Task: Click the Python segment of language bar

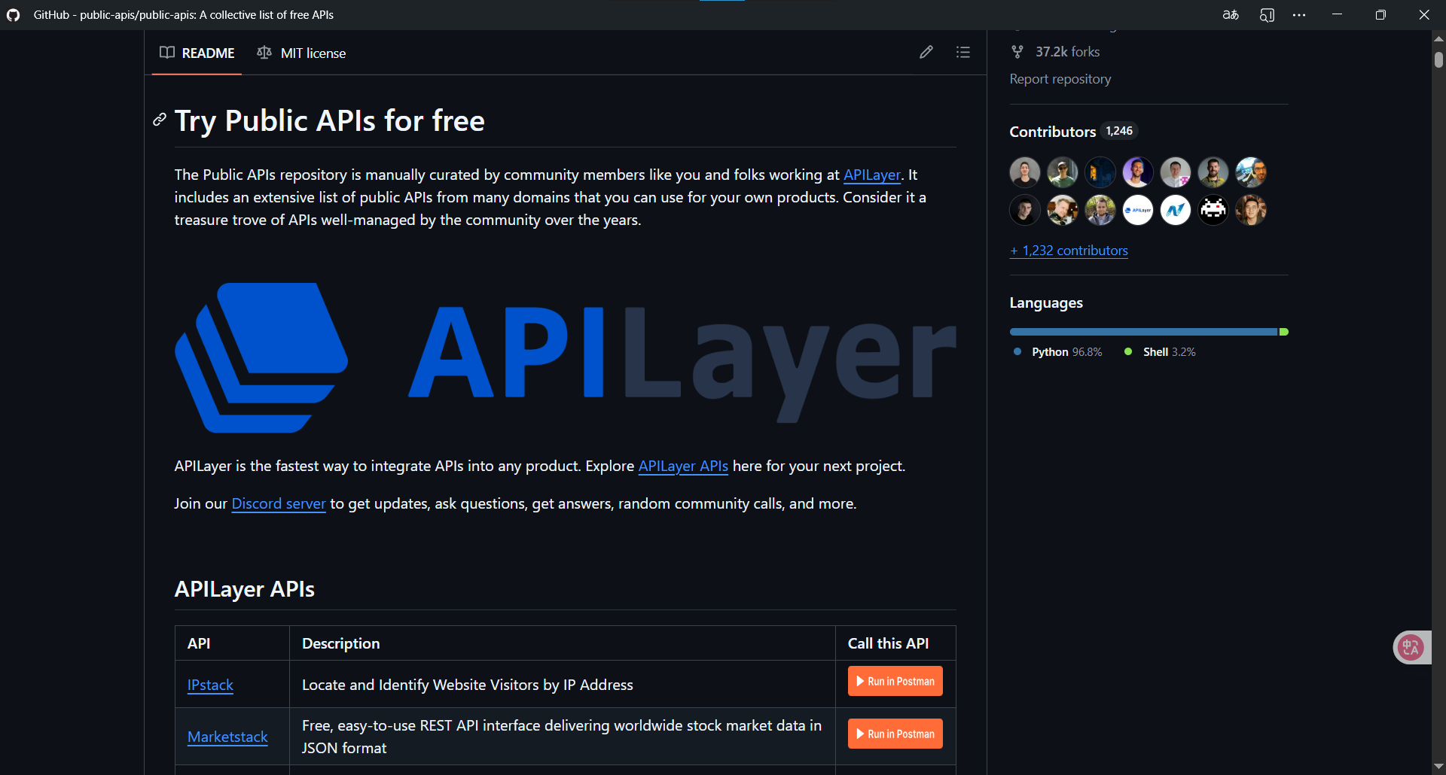Action: click(1143, 332)
